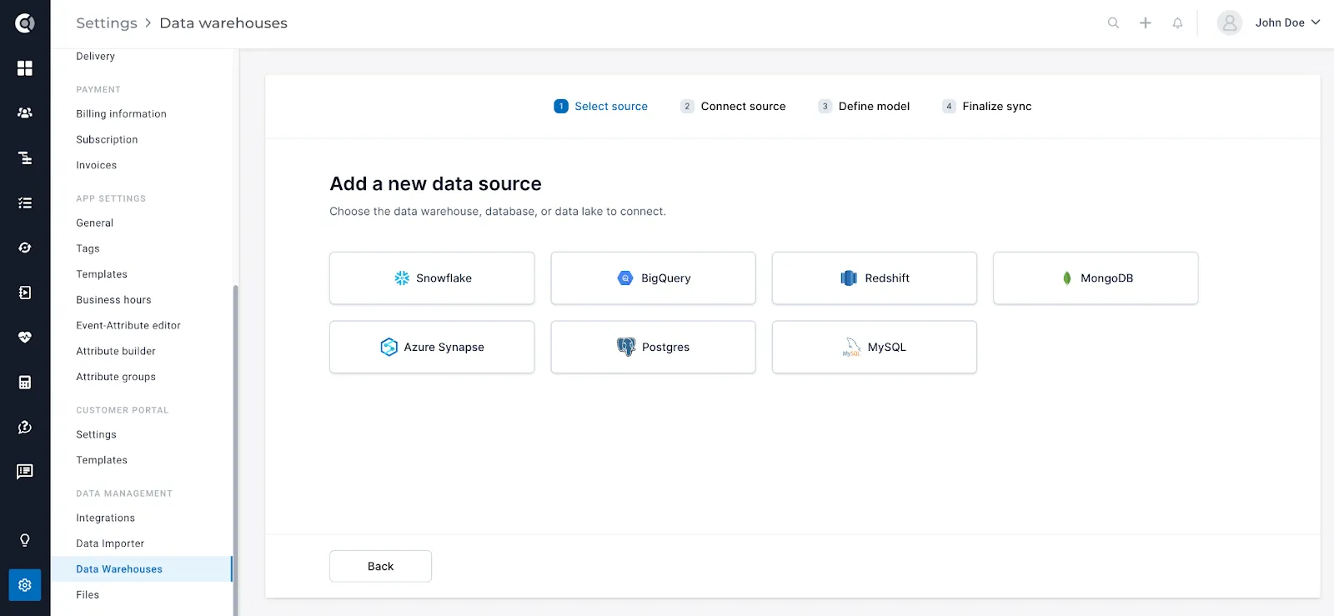Viewport: 1334px width, 616px height.
Task: Click the search magnifier icon in header
Action: pyautogui.click(x=1113, y=23)
